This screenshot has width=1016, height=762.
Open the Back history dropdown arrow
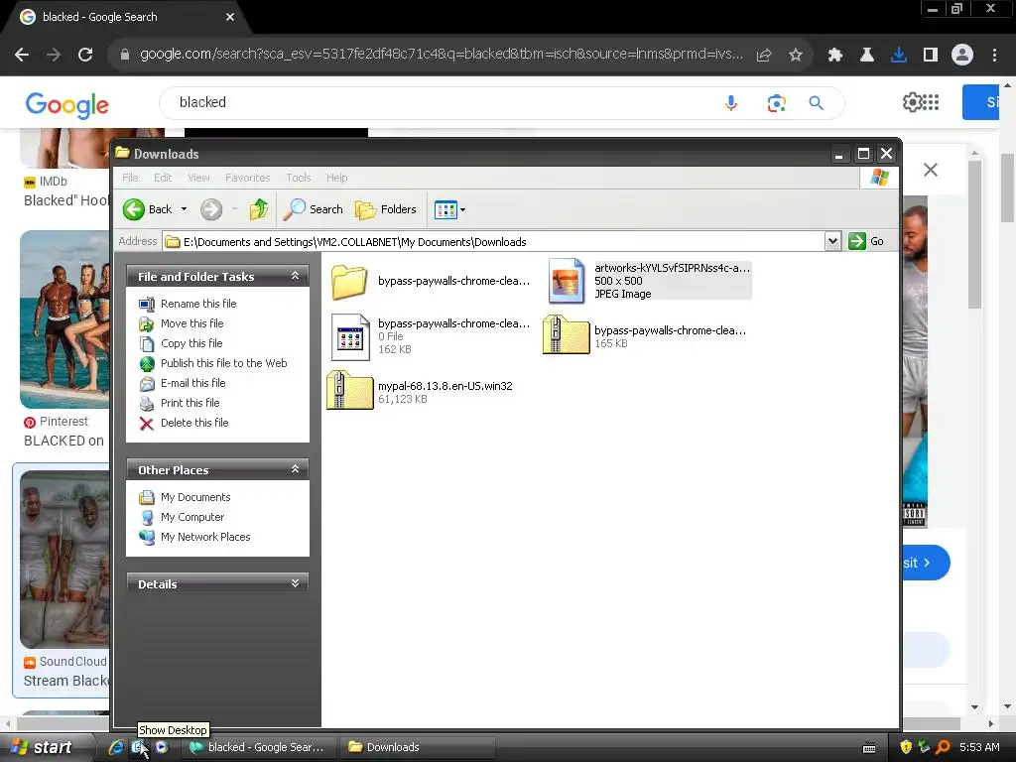point(184,209)
